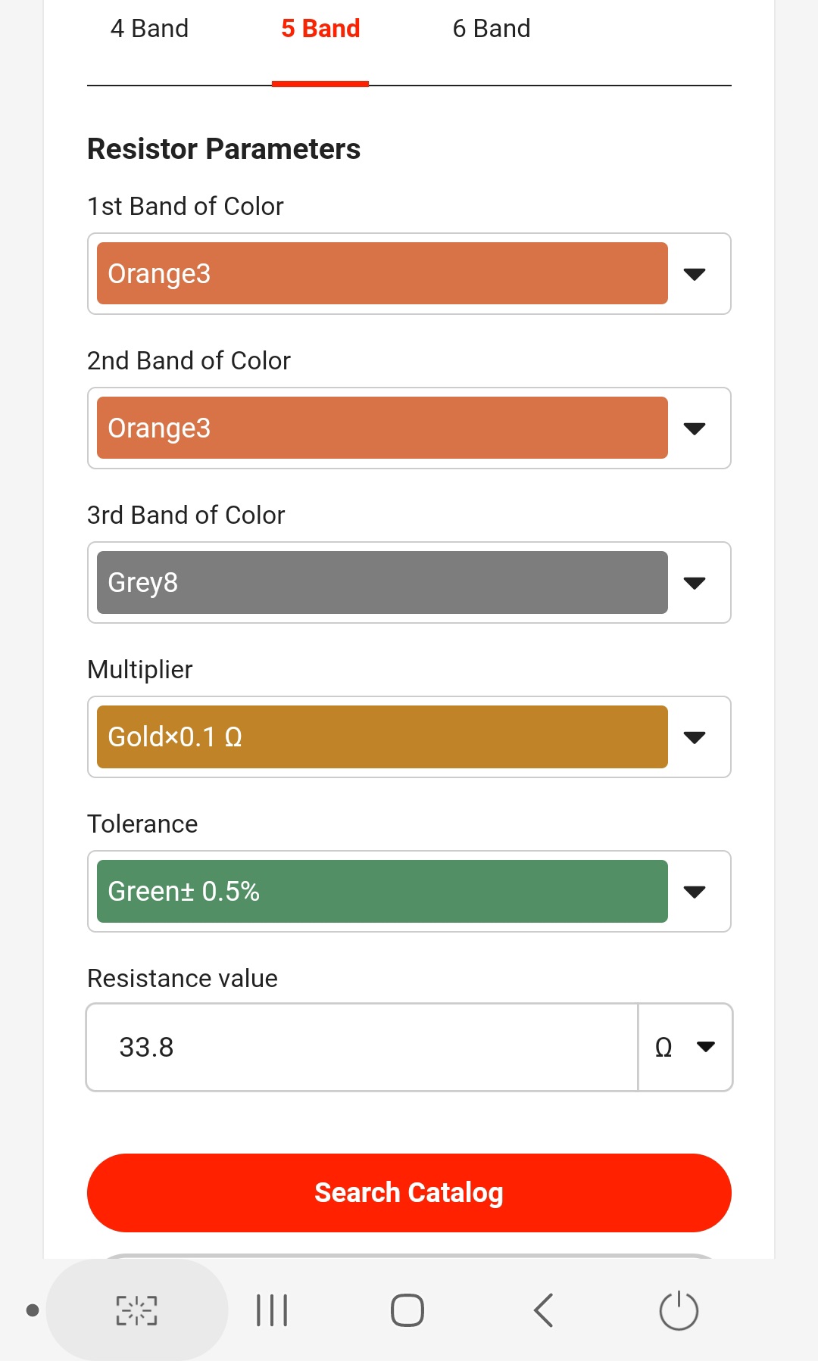Click the Resistance value input field
The height and width of the screenshot is (1361, 818).
362,1048
